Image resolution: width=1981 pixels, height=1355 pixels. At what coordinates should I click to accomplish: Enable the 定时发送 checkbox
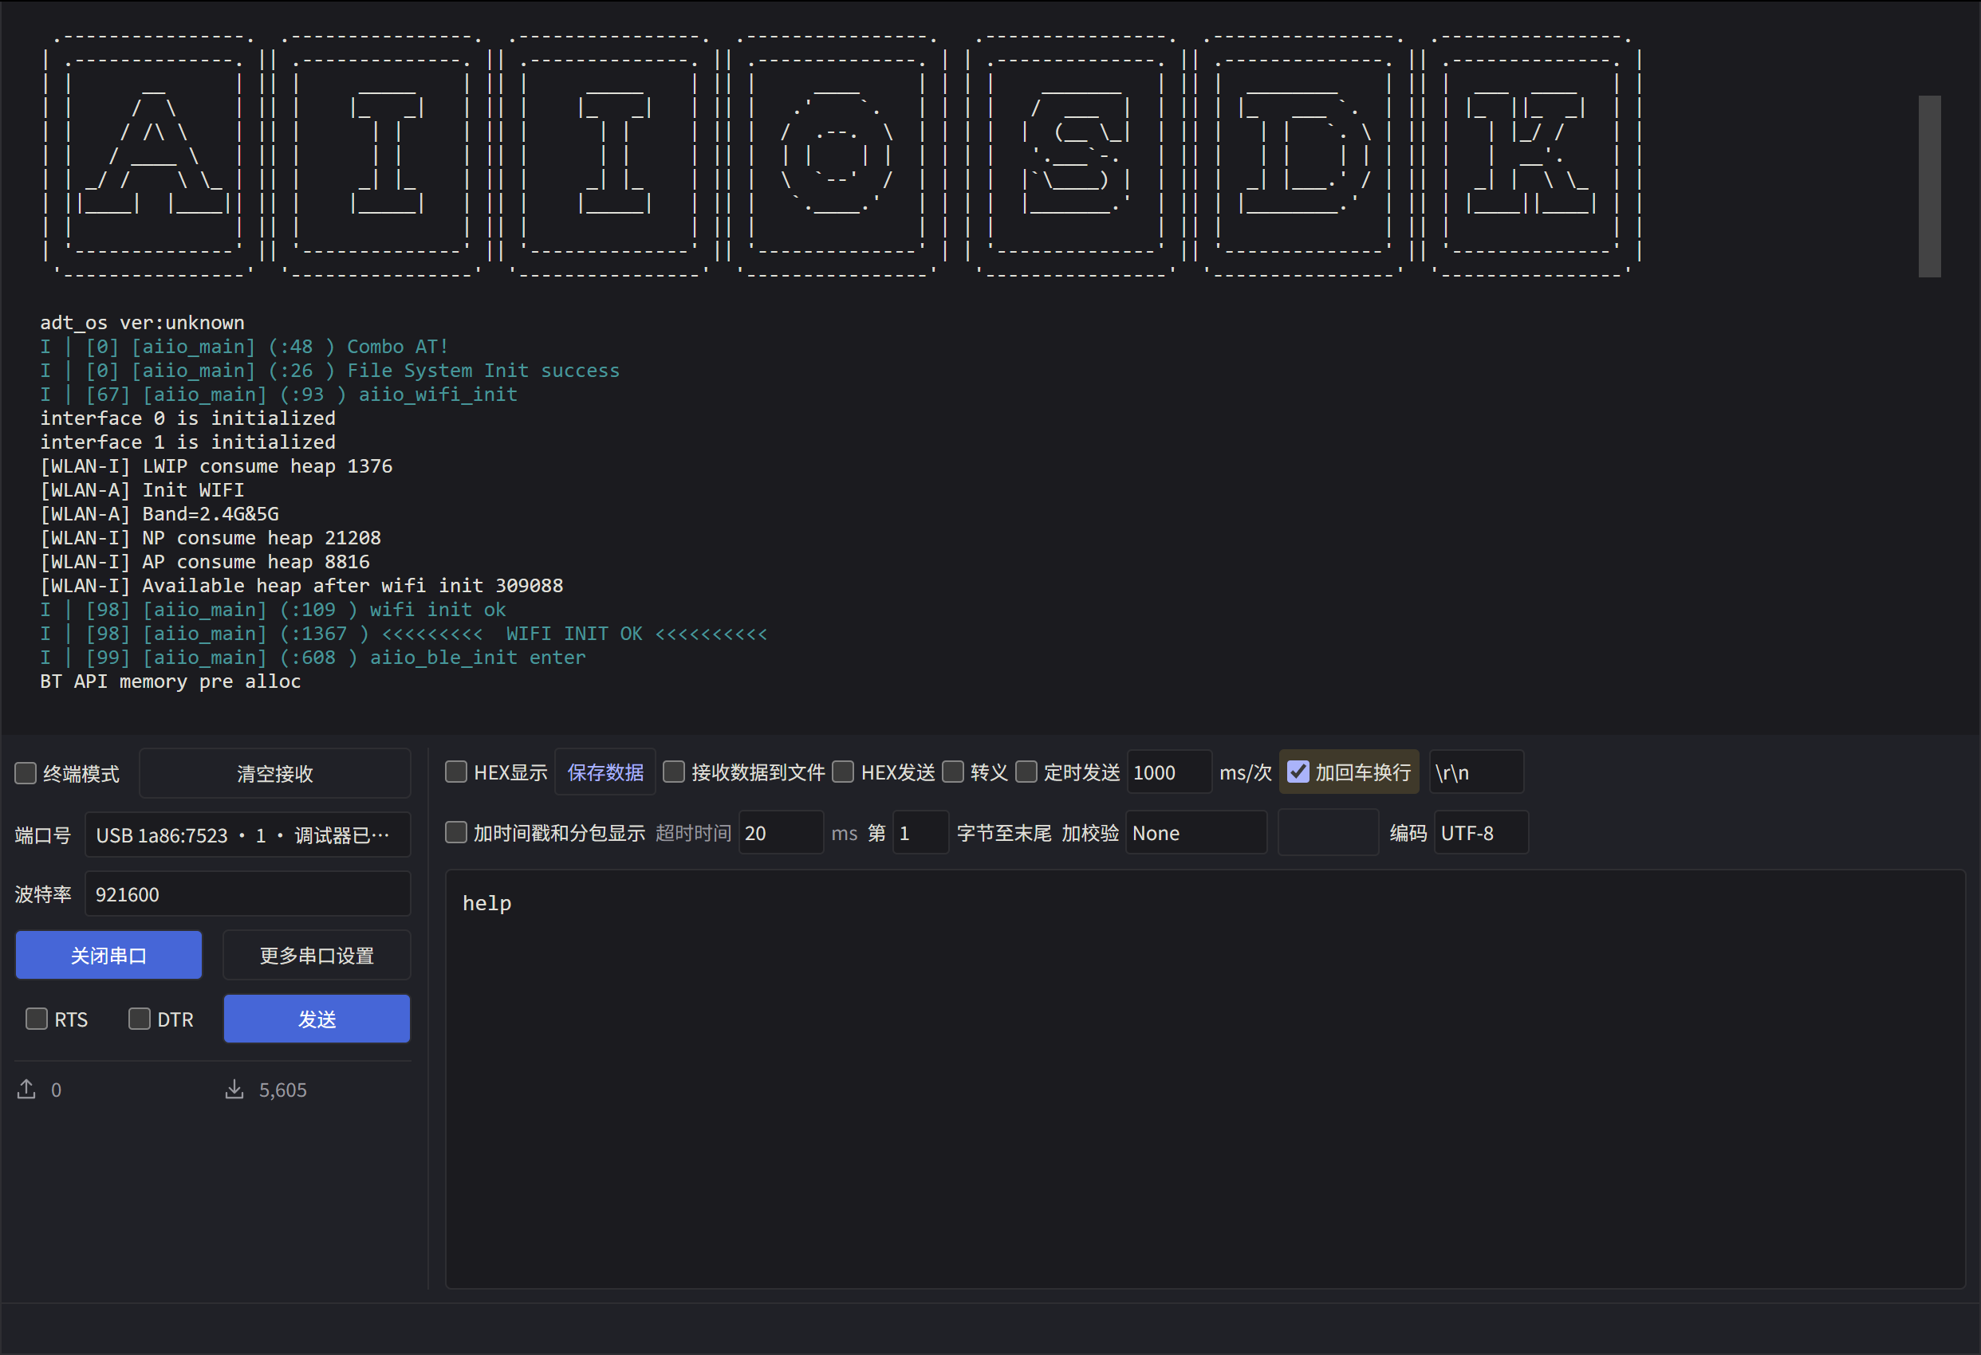[1026, 772]
